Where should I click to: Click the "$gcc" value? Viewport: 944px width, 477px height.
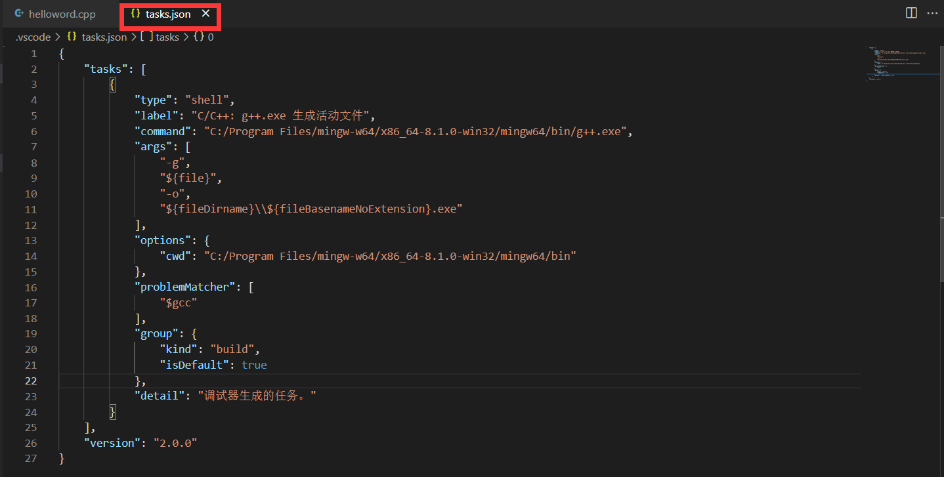[179, 302]
